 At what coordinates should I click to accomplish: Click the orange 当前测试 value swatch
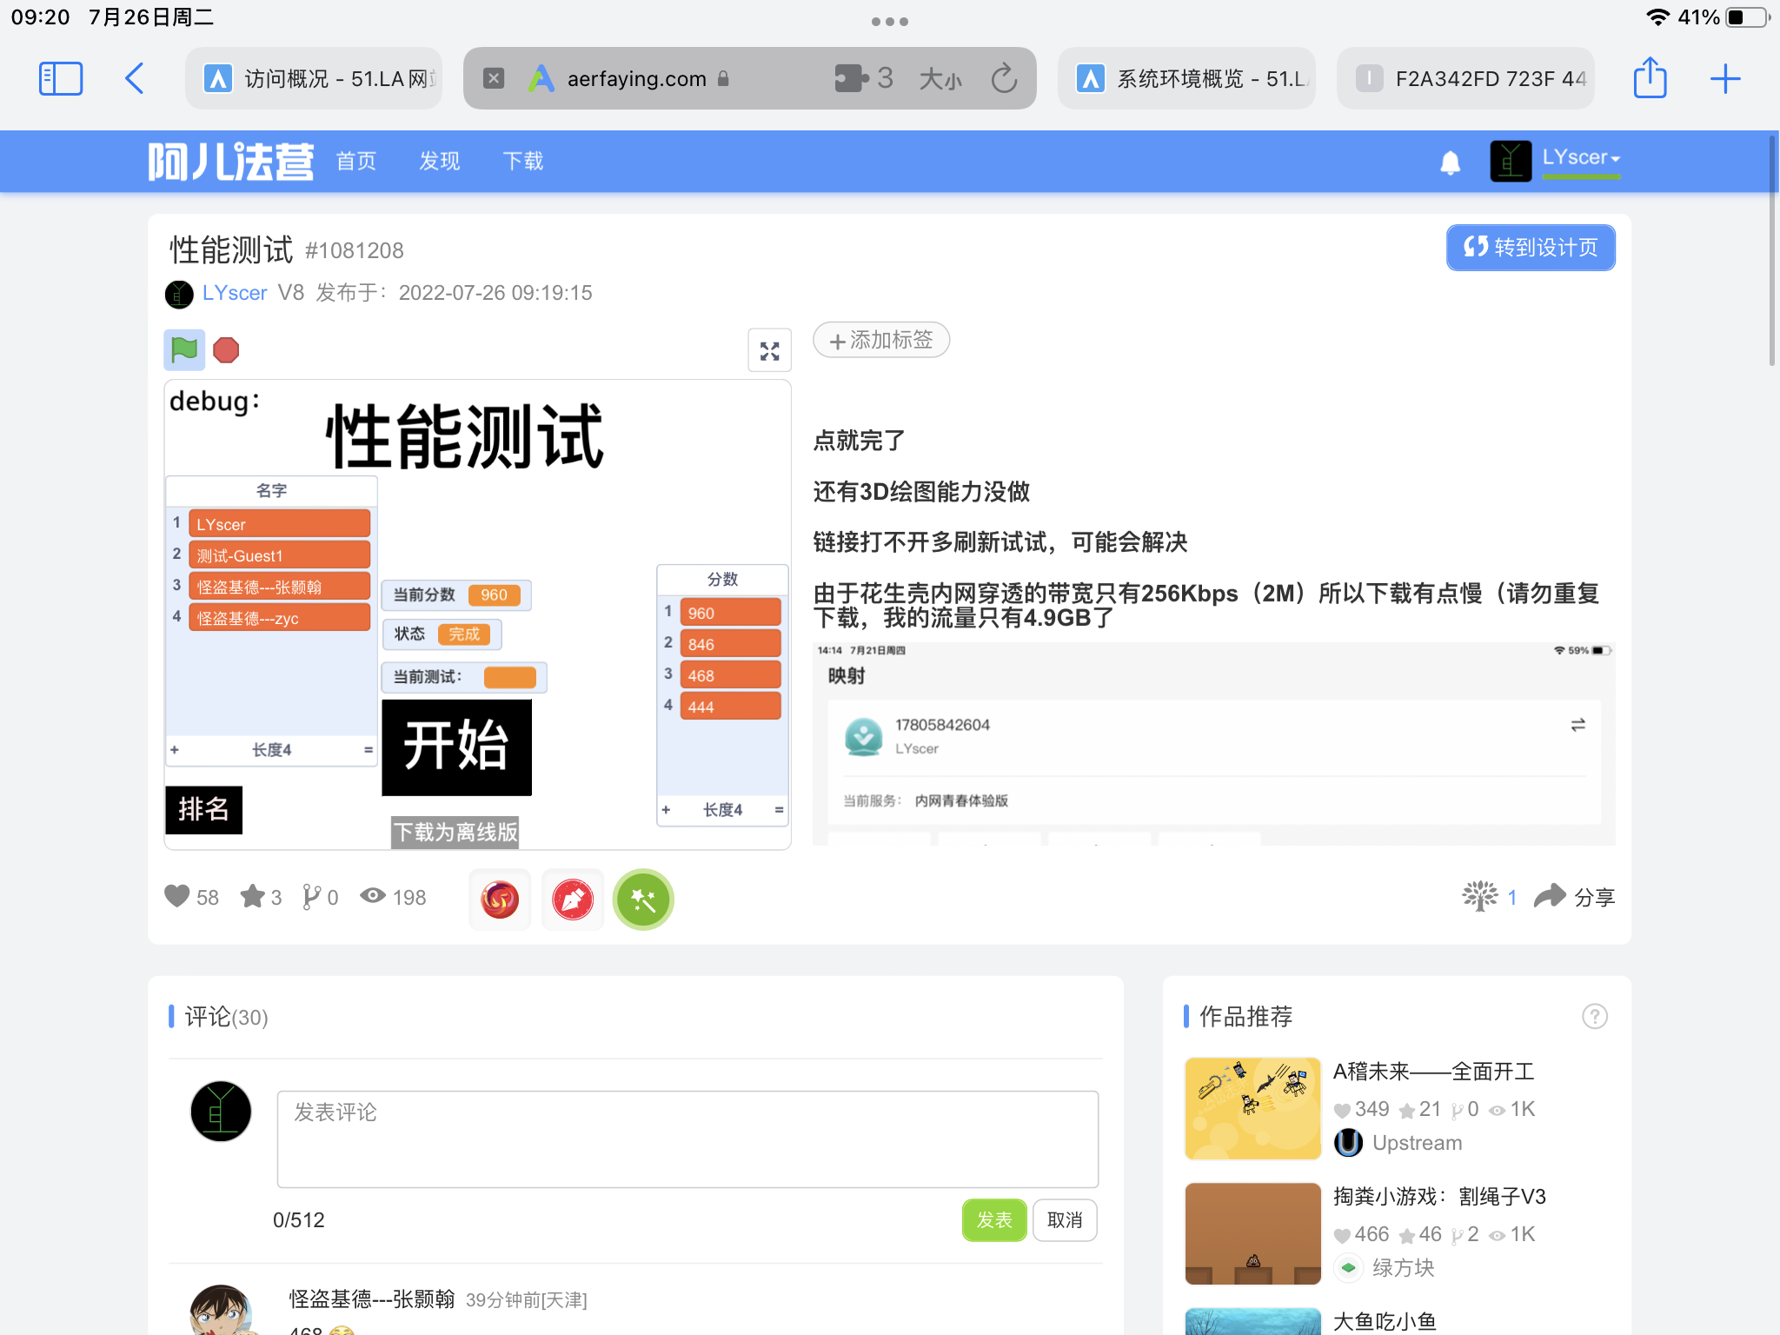510,677
